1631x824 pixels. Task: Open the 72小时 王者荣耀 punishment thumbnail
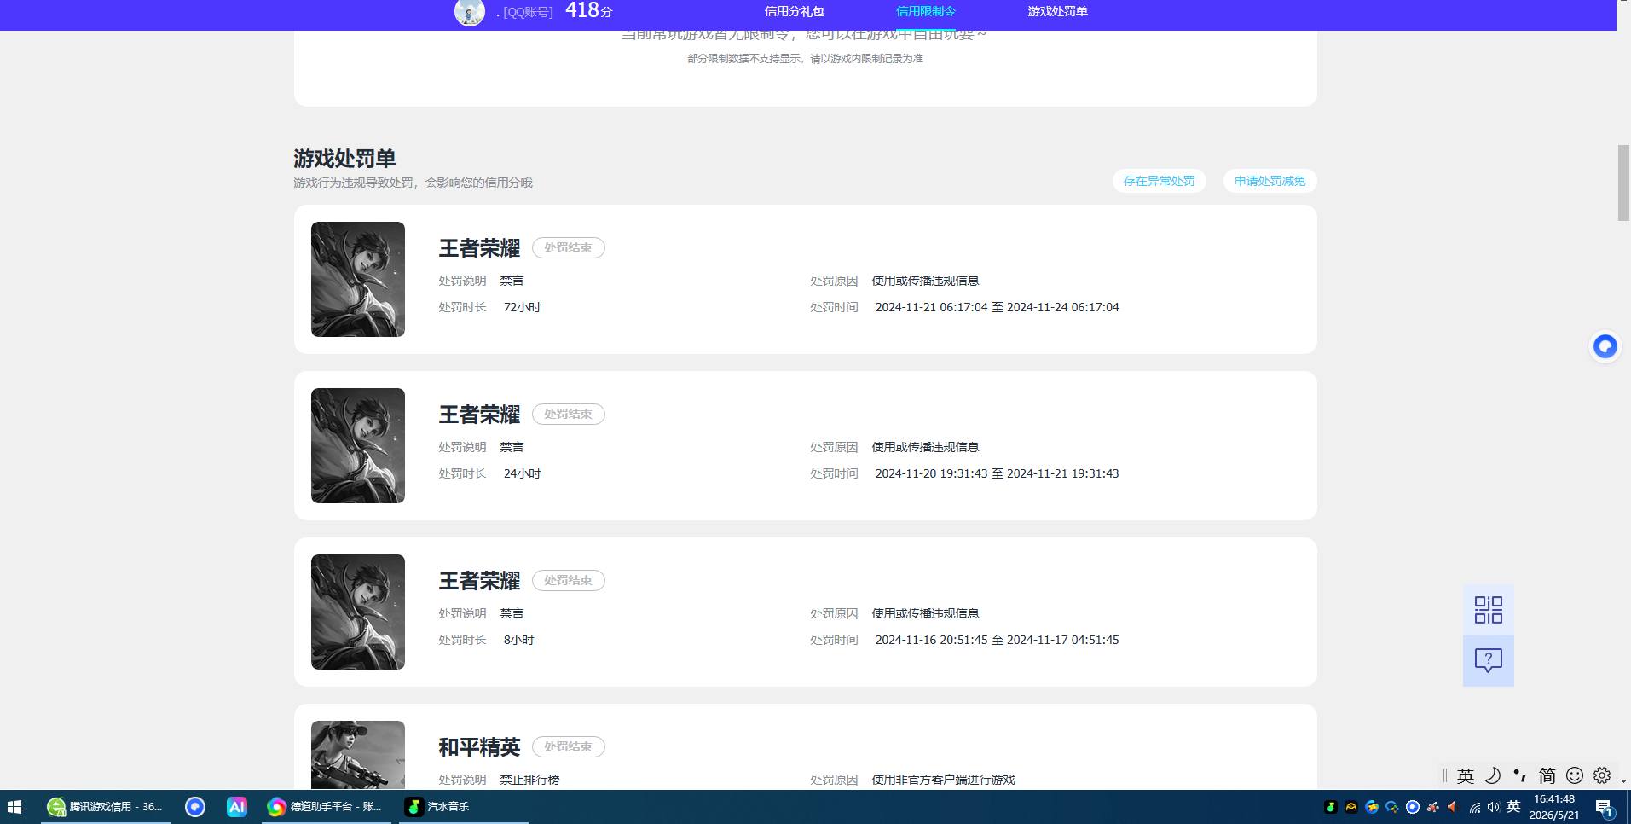[358, 279]
